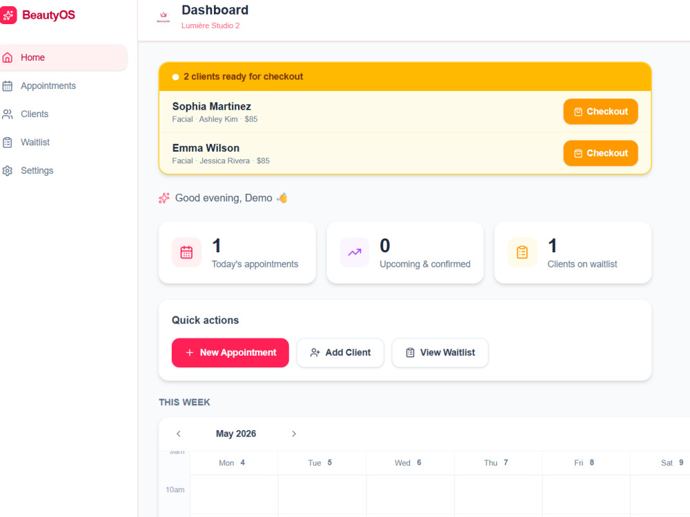This screenshot has width=690, height=517.
Task: Click "Facial · Jessica Rivera · $85" details
Action: [x=221, y=161]
